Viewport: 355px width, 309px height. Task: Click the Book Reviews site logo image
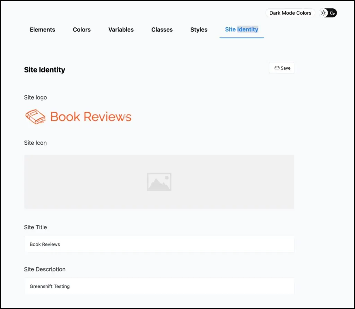coord(78,117)
